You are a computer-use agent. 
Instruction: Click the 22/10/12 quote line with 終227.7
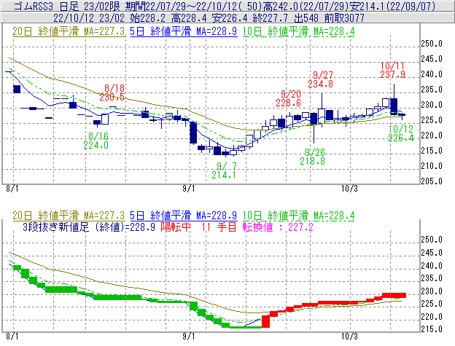tap(209, 18)
